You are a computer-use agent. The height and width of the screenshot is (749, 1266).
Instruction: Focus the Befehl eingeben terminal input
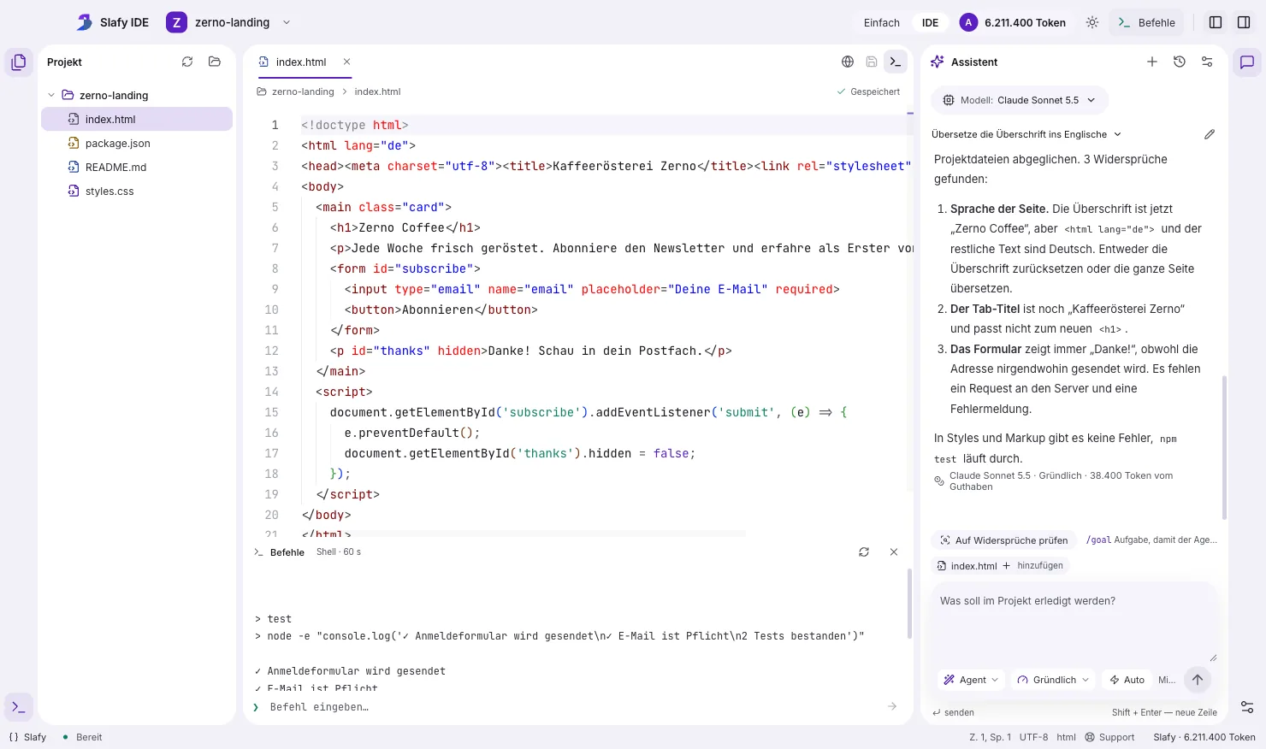click(573, 707)
